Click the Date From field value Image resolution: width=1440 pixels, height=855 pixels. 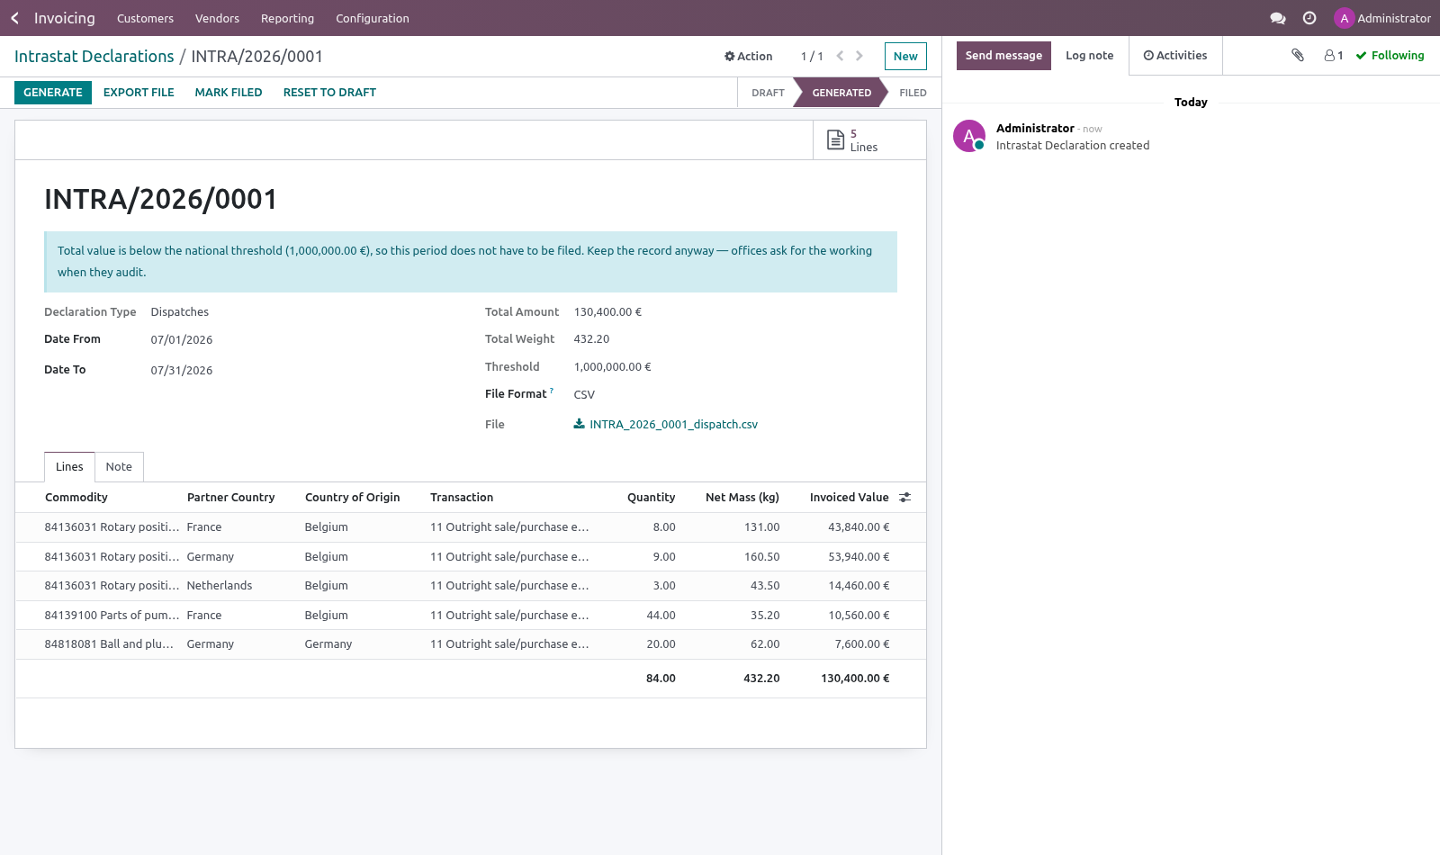[182, 340]
